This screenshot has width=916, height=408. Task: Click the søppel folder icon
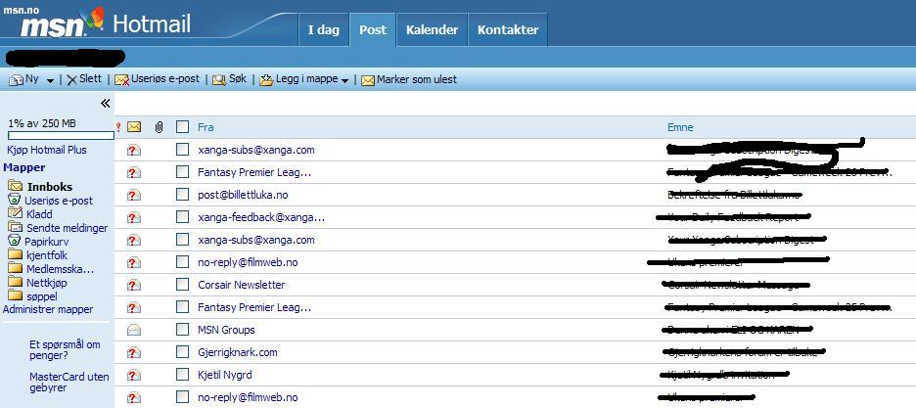(16, 295)
